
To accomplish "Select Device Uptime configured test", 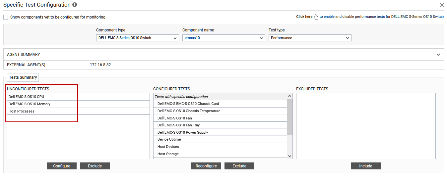I will click(220, 139).
